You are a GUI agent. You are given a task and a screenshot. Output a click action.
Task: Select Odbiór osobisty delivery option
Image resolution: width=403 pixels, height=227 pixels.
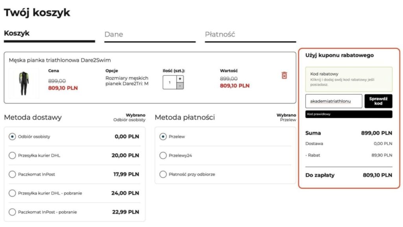(x=12, y=137)
